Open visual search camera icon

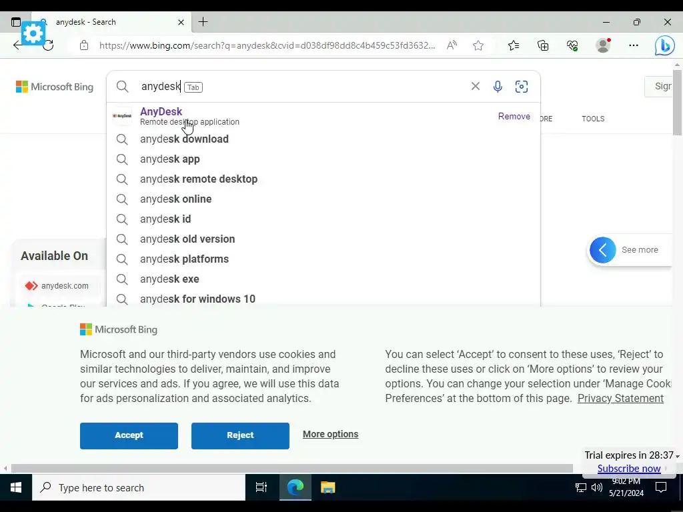tap(522, 87)
